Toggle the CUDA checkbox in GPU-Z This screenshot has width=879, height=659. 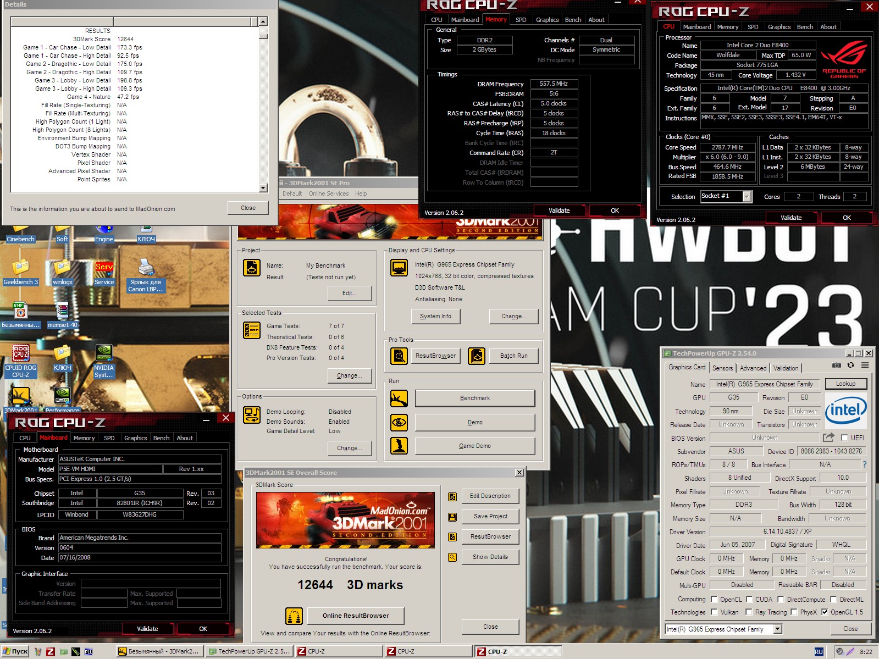click(x=749, y=600)
